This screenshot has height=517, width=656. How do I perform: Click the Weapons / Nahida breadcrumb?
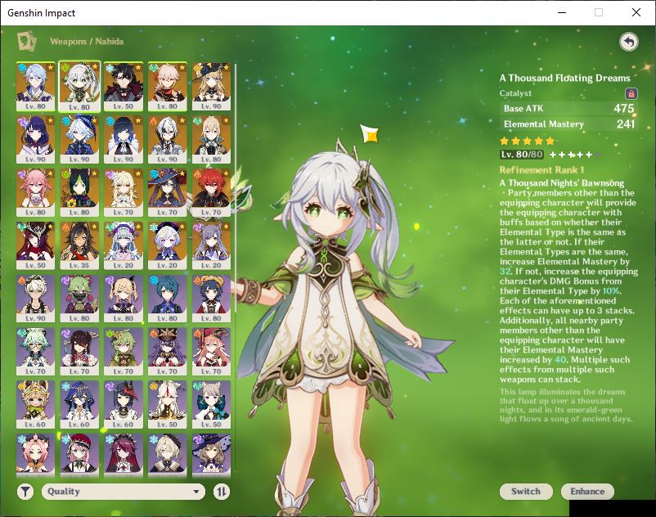pyautogui.click(x=87, y=42)
